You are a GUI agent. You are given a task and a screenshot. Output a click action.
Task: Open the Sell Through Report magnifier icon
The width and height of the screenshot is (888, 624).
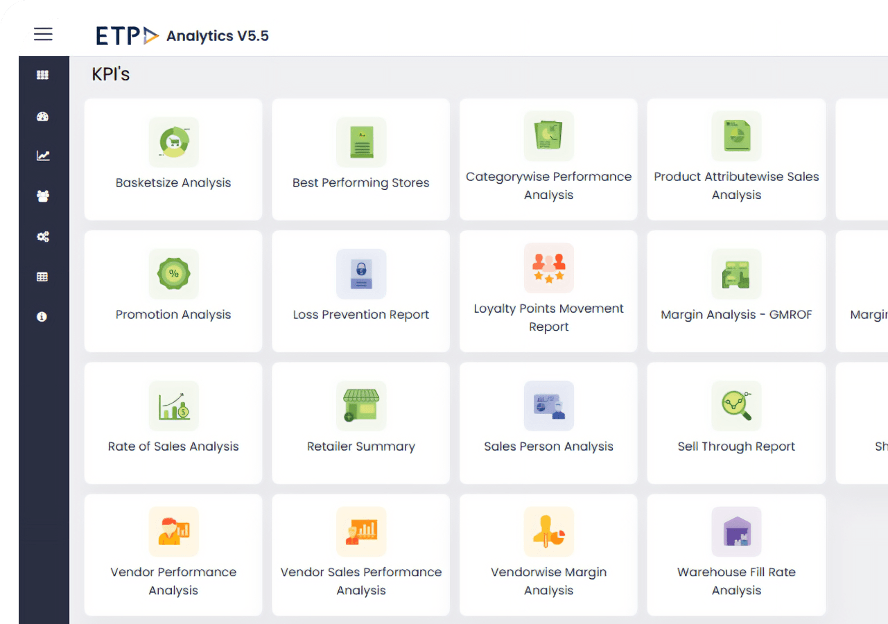(x=736, y=406)
